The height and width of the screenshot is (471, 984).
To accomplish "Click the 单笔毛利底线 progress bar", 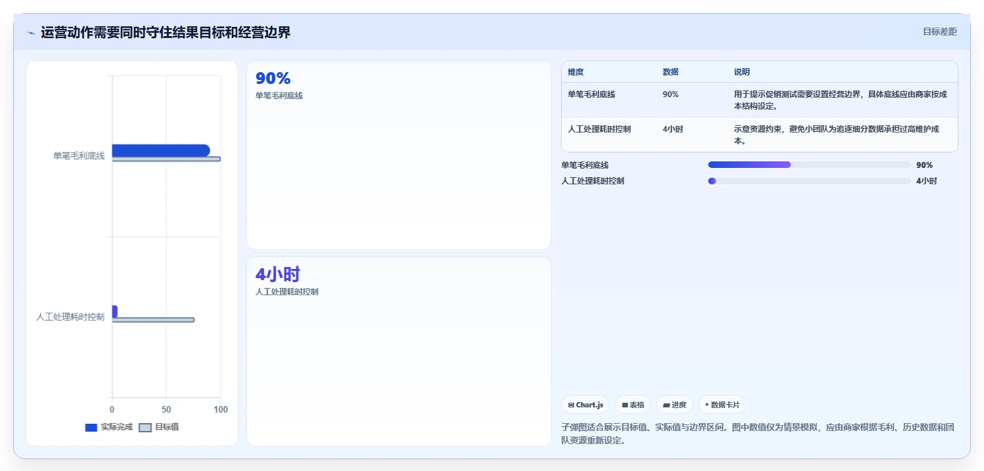I will pyautogui.click(x=809, y=165).
